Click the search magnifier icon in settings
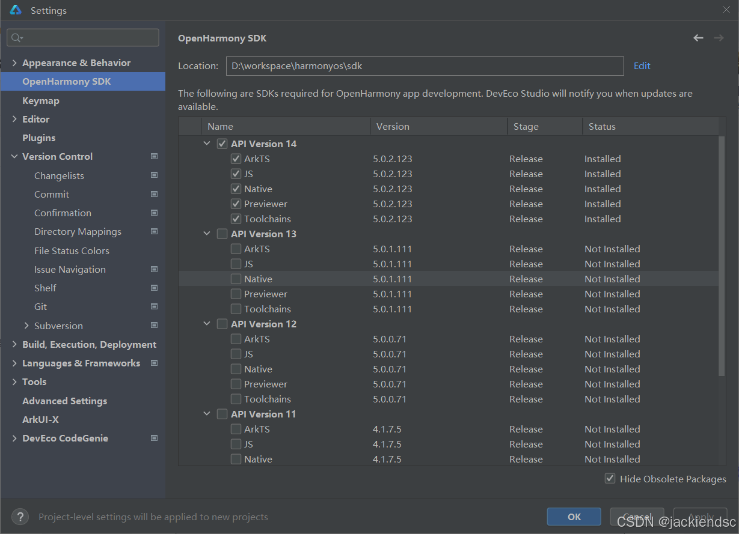The width and height of the screenshot is (739, 534). click(x=17, y=38)
